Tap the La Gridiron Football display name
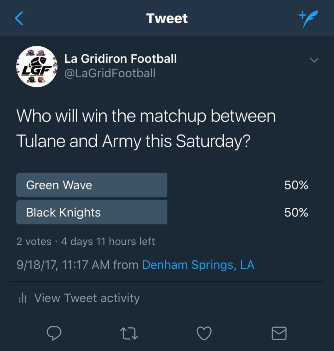334x351 pixels. [120, 58]
